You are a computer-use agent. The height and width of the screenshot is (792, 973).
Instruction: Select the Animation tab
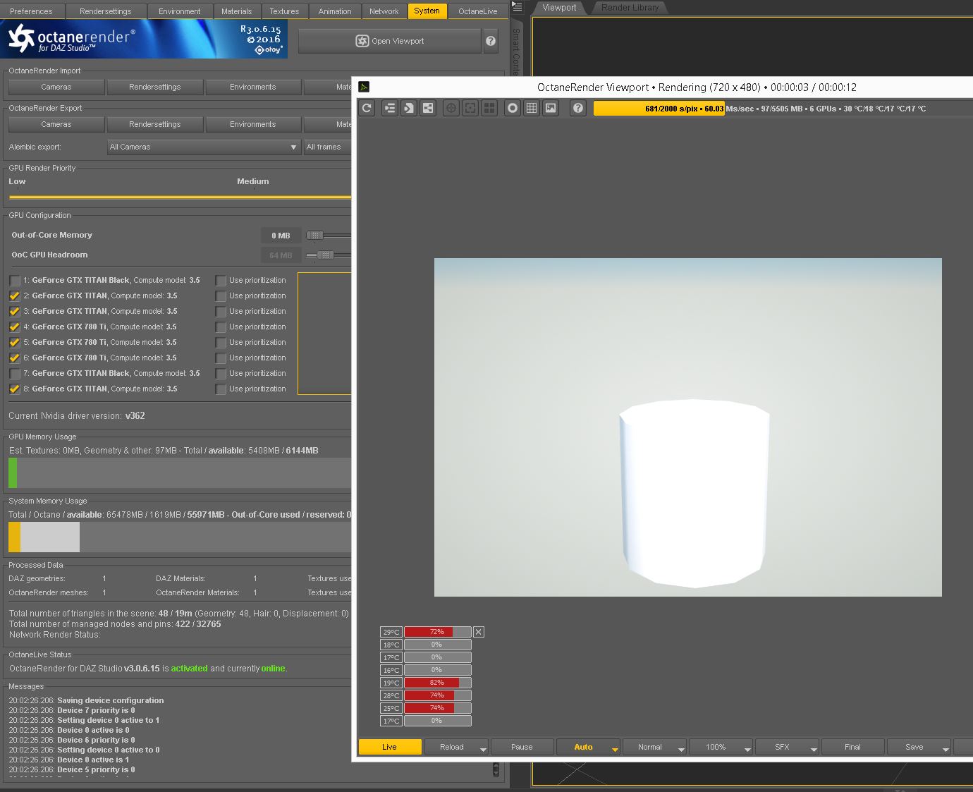click(x=335, y=11)
